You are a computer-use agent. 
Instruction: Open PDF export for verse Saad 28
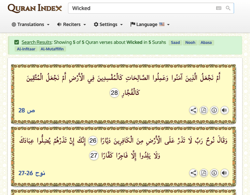(x=203, y=110)
